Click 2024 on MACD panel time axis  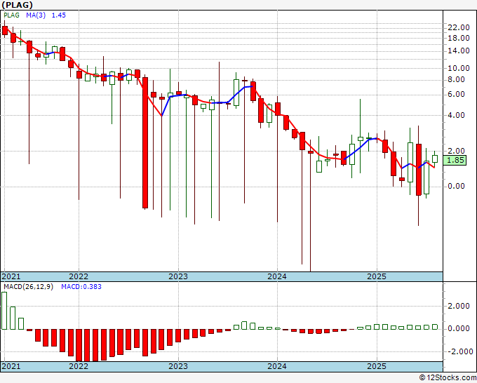point(277,366)
